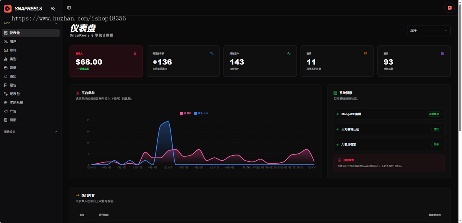Click the playlist icon on 剧集 card

click(x=443, y=54)
